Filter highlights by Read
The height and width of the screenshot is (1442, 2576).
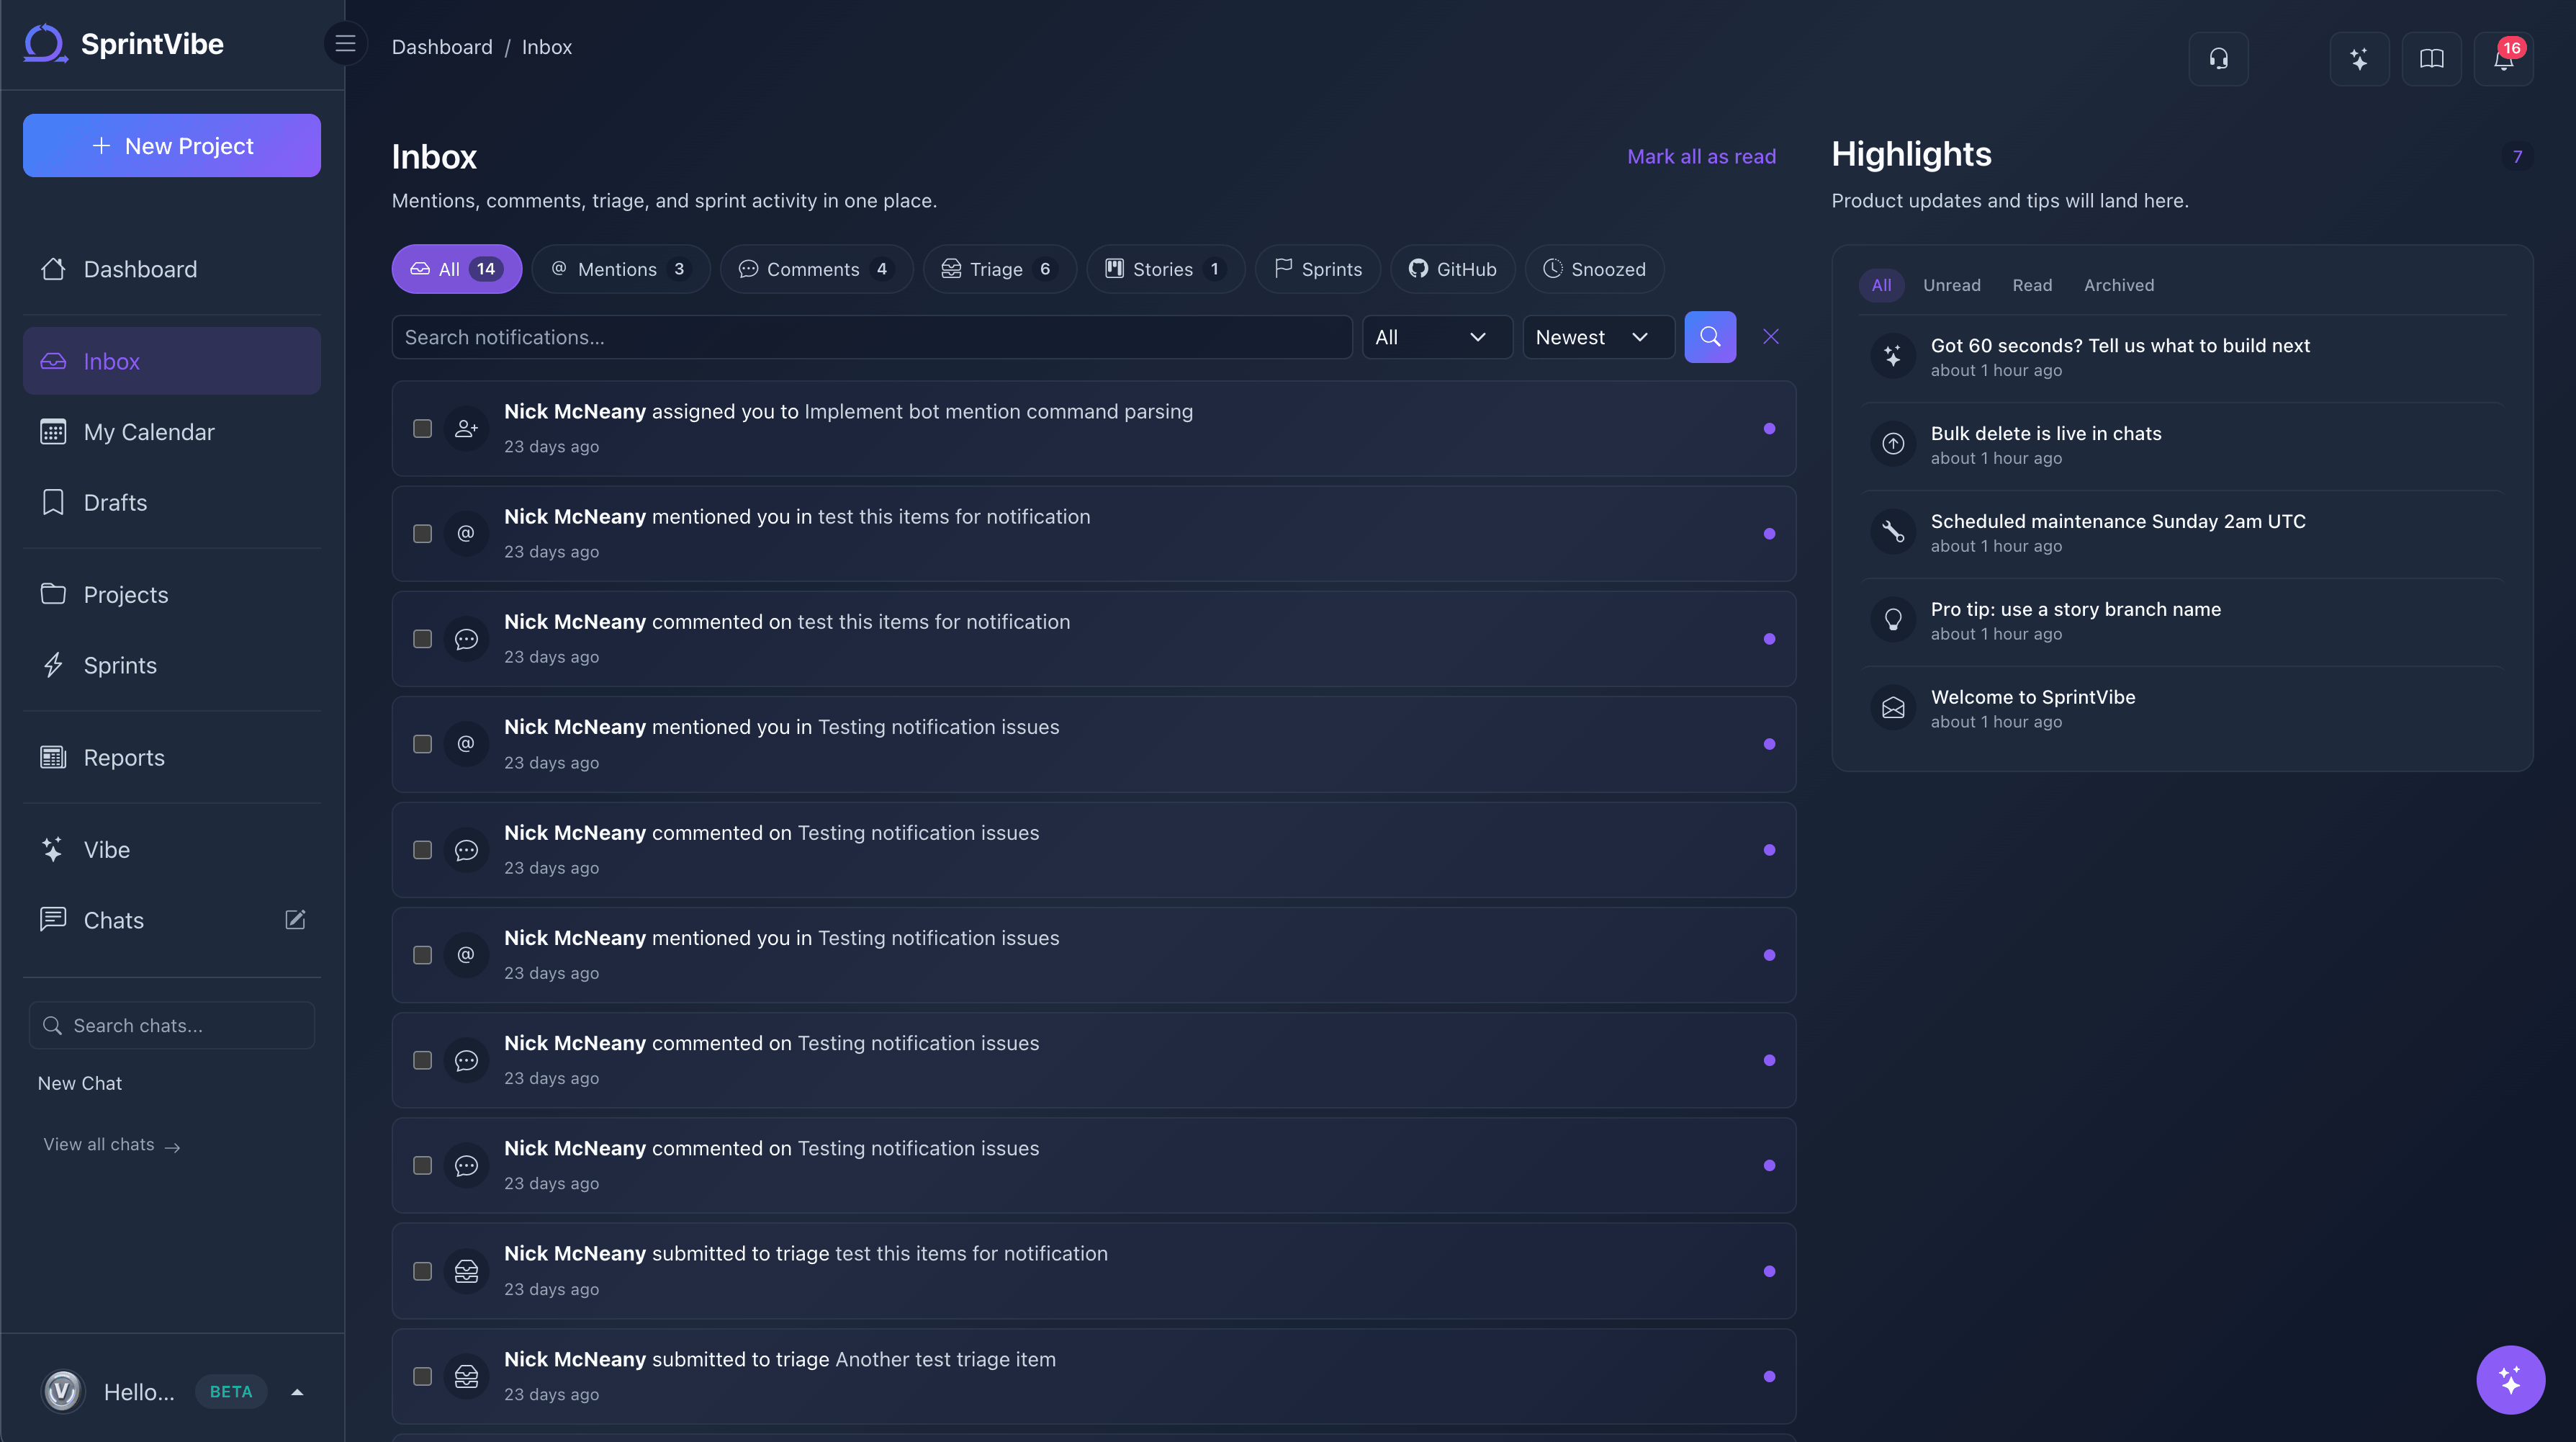click(x=2031, y=285)
